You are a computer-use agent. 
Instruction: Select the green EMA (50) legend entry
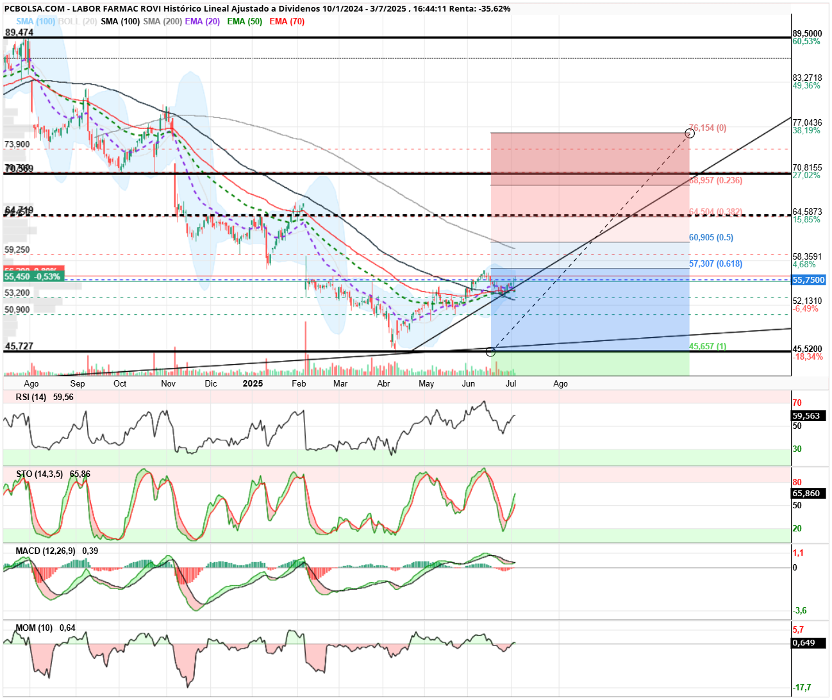pyautogui.click(x=244, y=21)
